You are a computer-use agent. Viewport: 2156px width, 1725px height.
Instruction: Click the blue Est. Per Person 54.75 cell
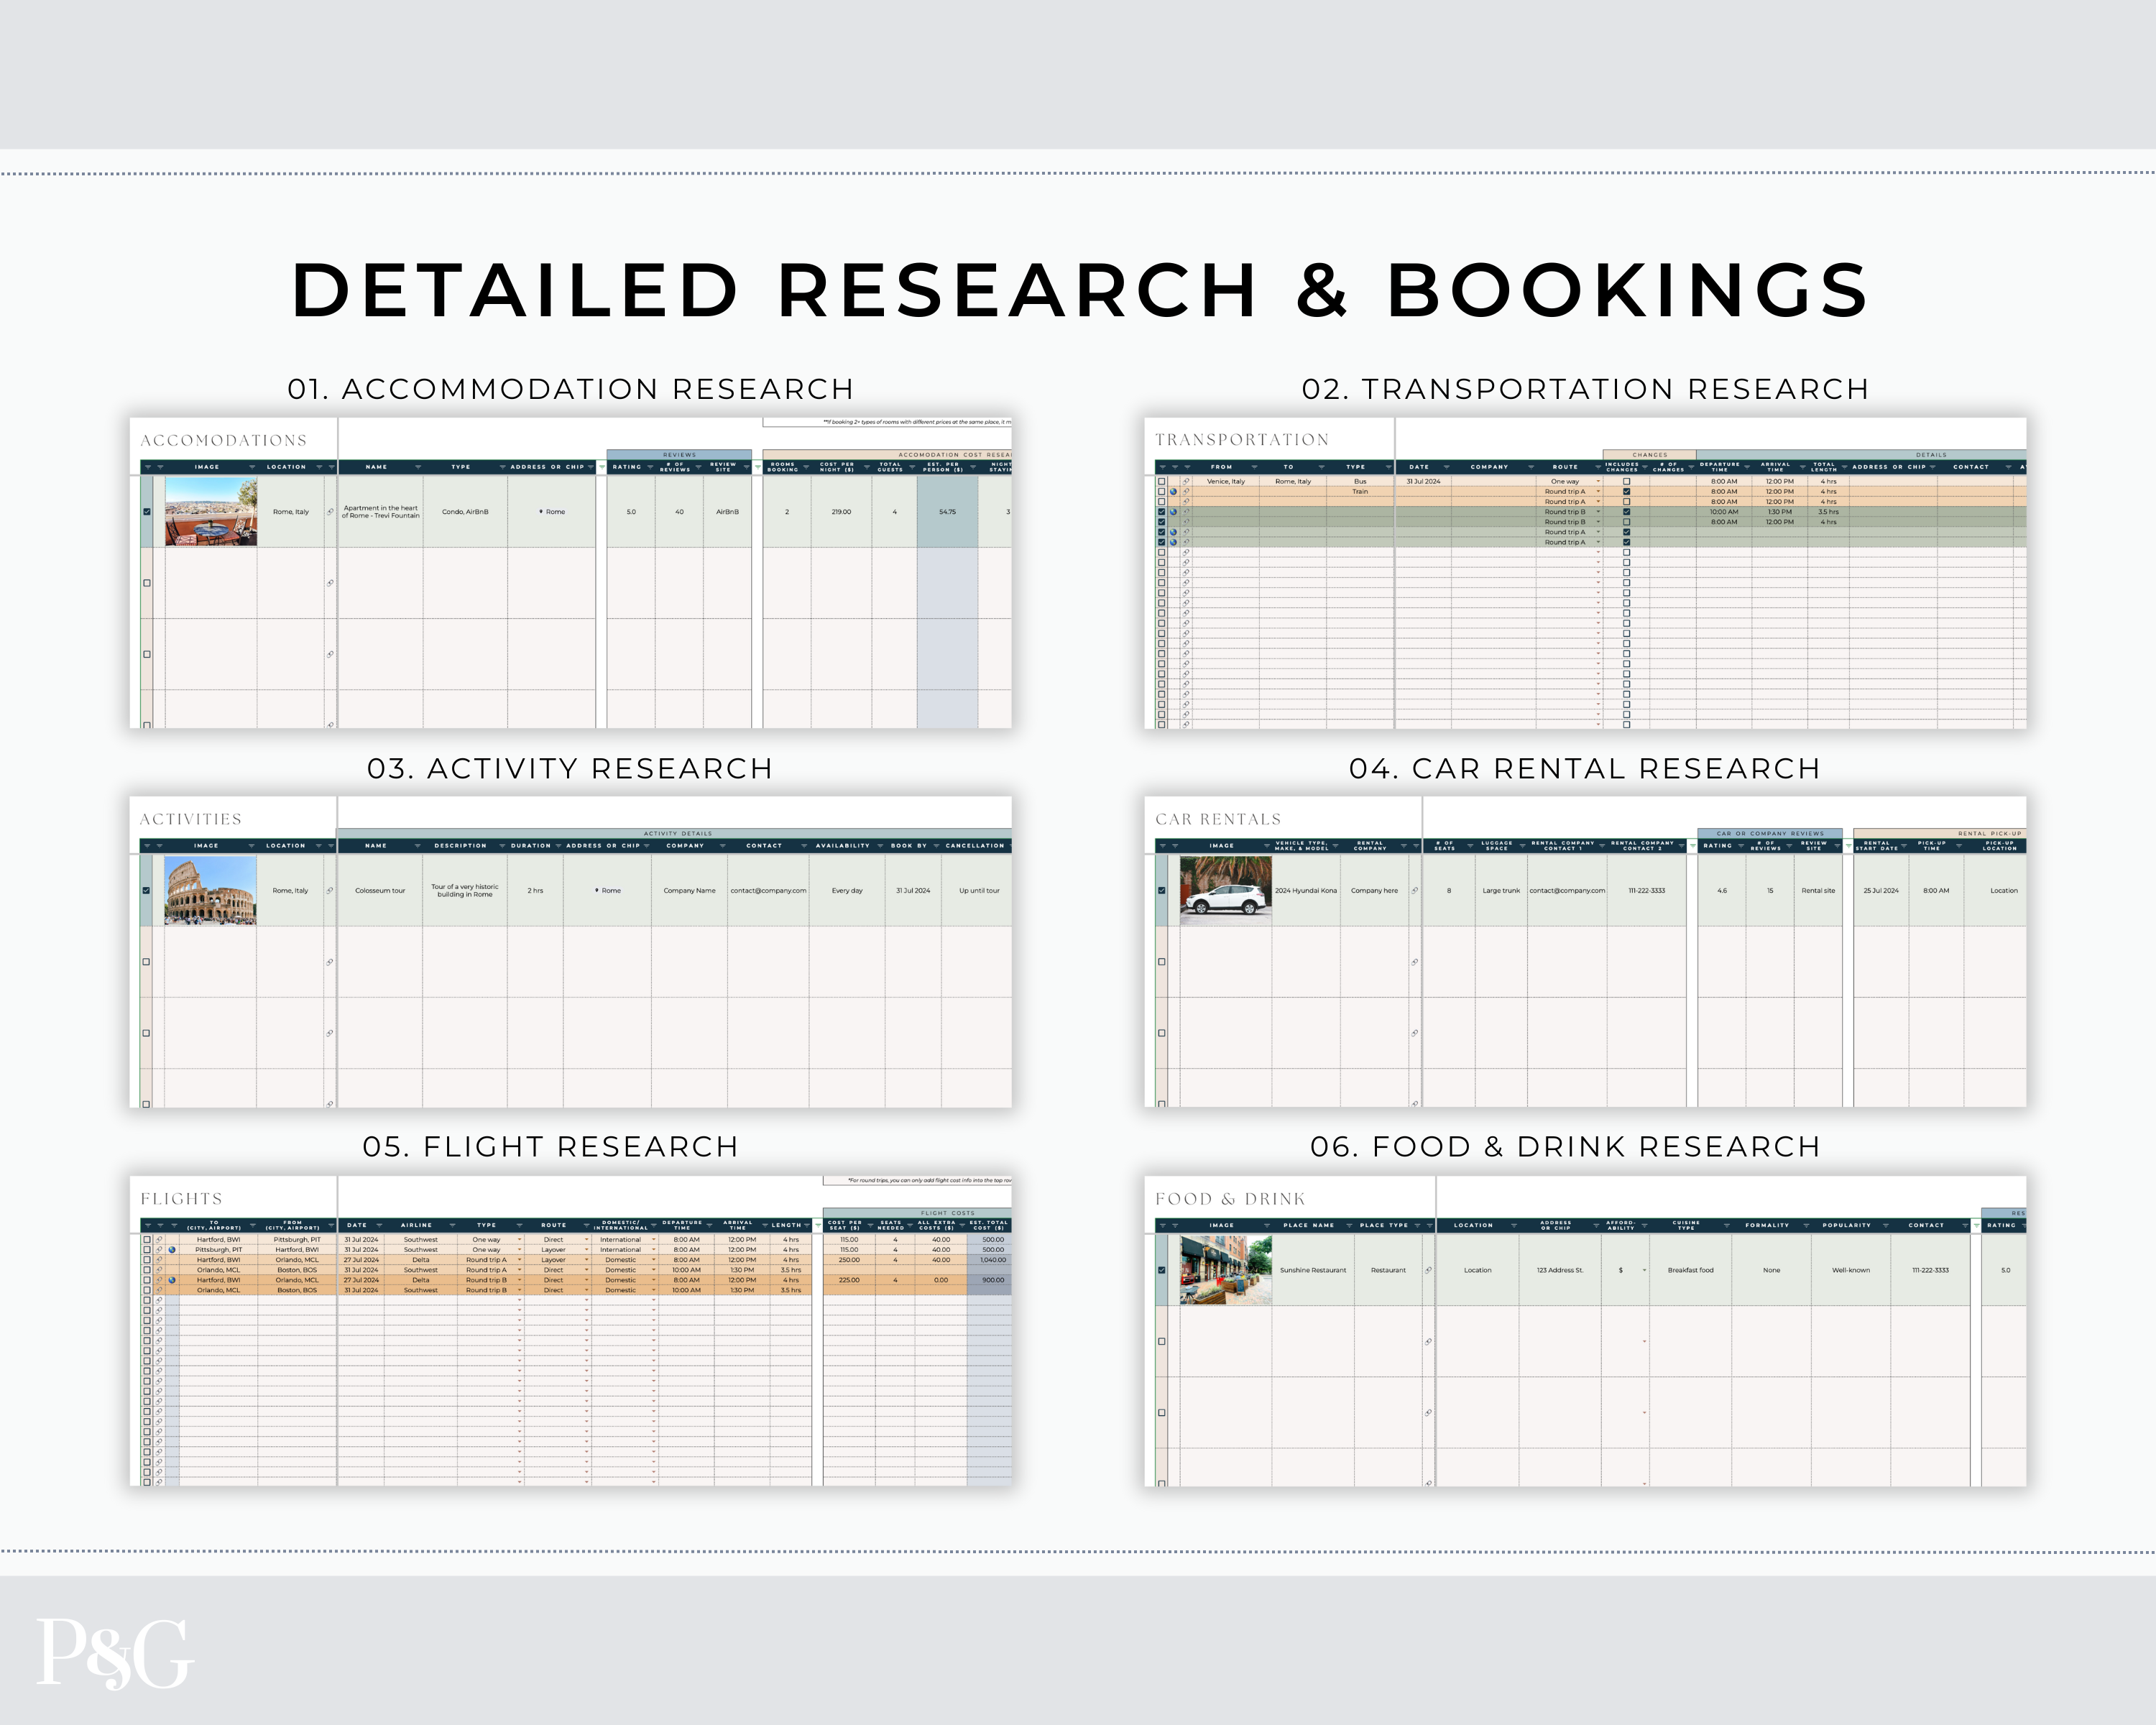(947, 512)
